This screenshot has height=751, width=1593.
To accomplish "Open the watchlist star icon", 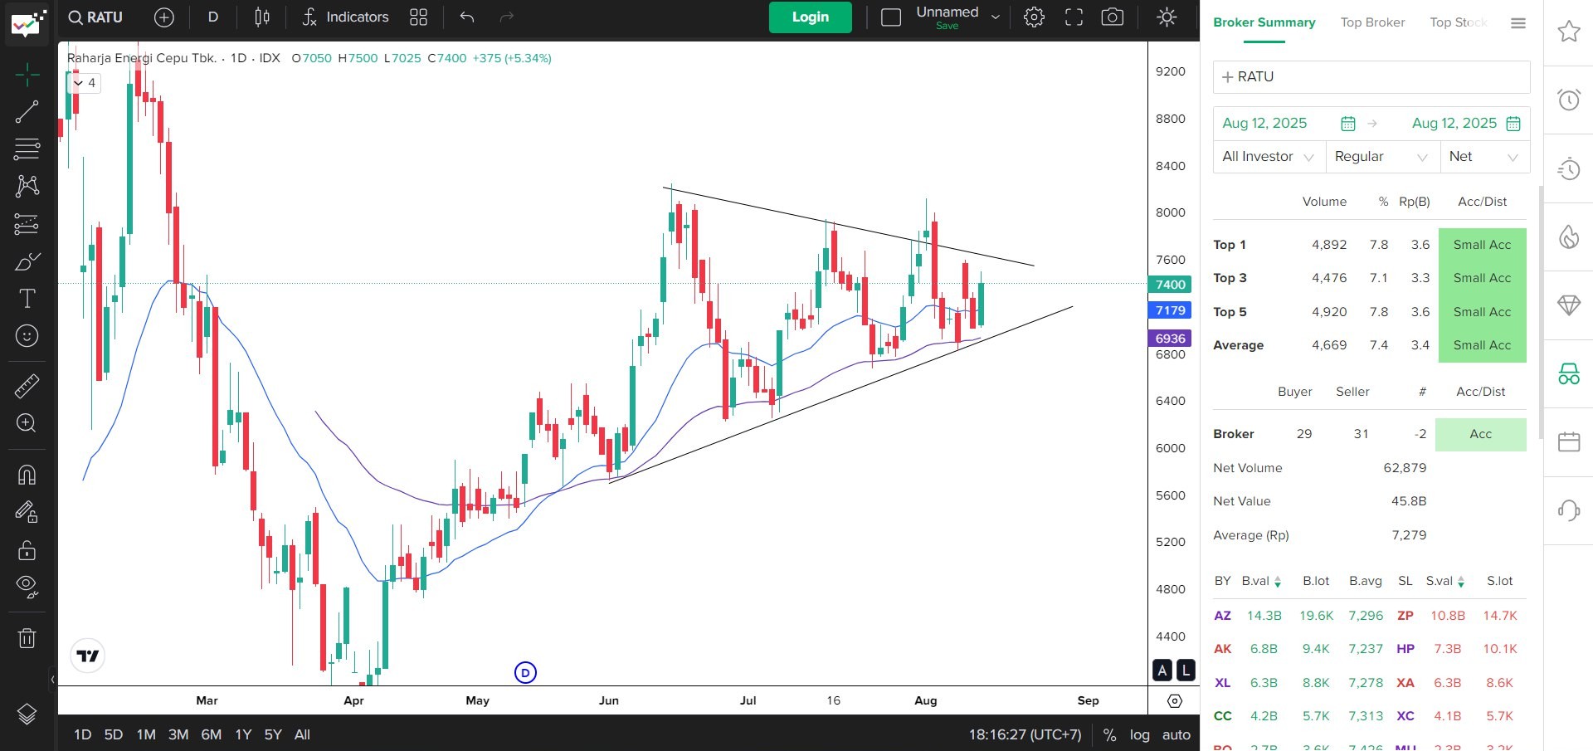I will pyautogui.click(x=1568, y=32).
